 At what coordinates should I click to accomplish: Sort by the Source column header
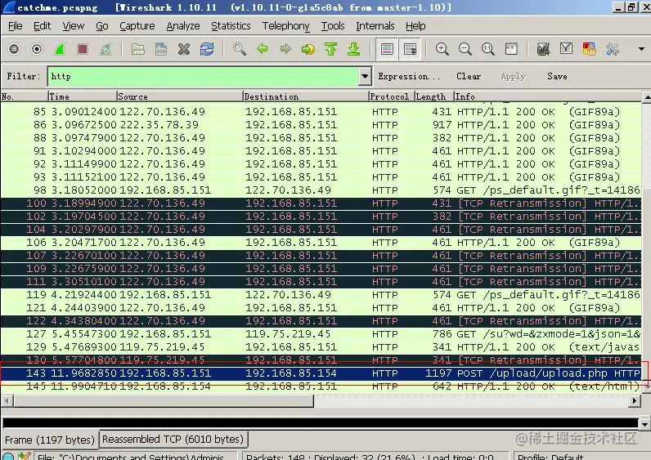pyautogui.click(x=180, y=96)
